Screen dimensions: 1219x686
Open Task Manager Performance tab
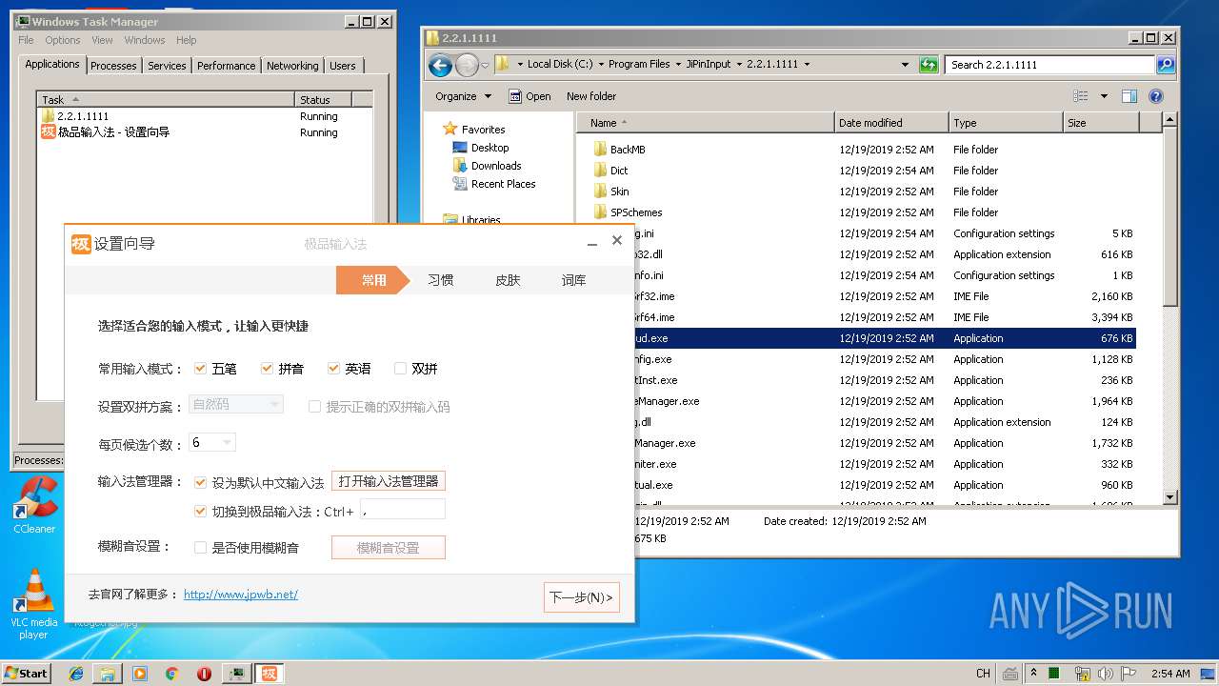tap(226, 66)
